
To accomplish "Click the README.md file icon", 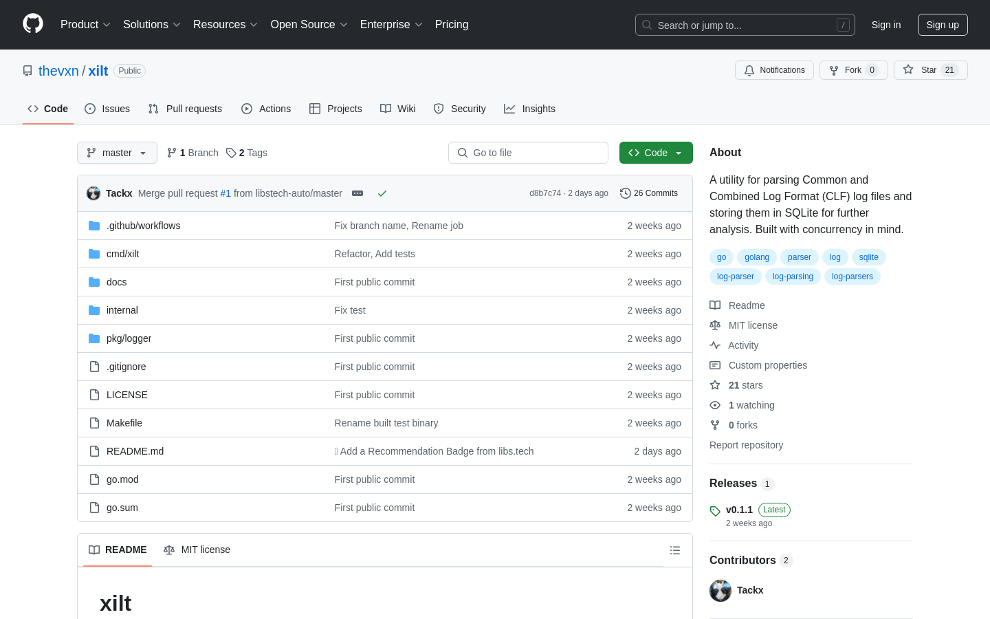I will click(x=94, y=451).
